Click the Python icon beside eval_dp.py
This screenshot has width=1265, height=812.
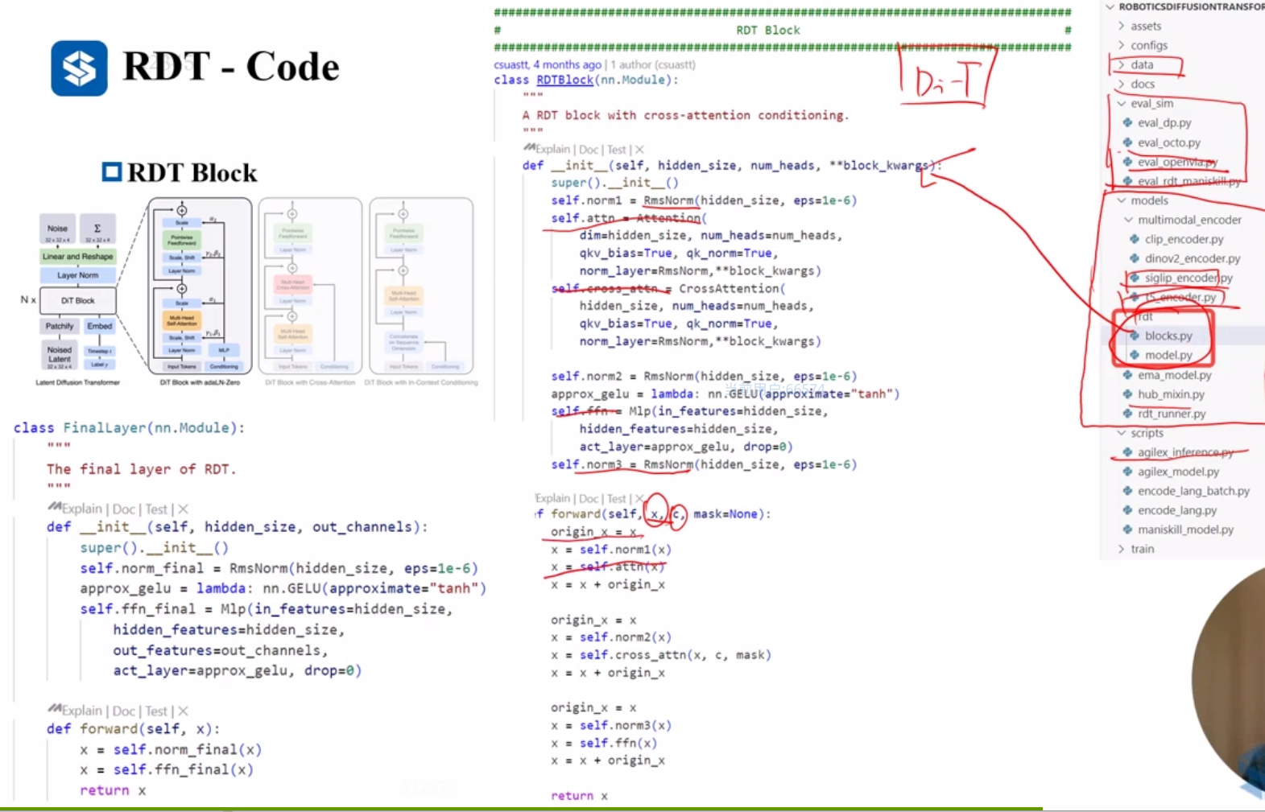1127,122
